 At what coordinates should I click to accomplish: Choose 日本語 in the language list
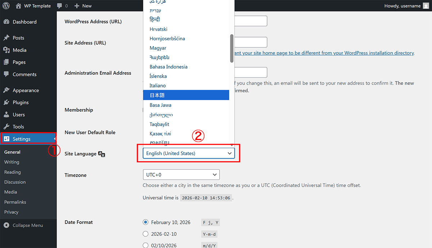186,95
